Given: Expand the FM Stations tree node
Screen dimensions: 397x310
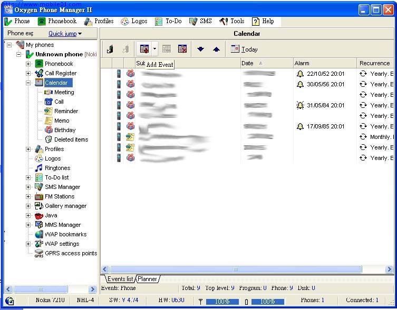Looking at the screenshot, I should (28, 196).
